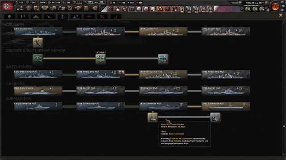Open the Intelligence eye menu
The image size is (286, 160).
coord(29,8)
